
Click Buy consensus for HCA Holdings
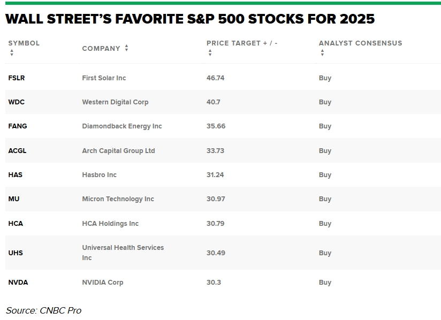(325, 224)
